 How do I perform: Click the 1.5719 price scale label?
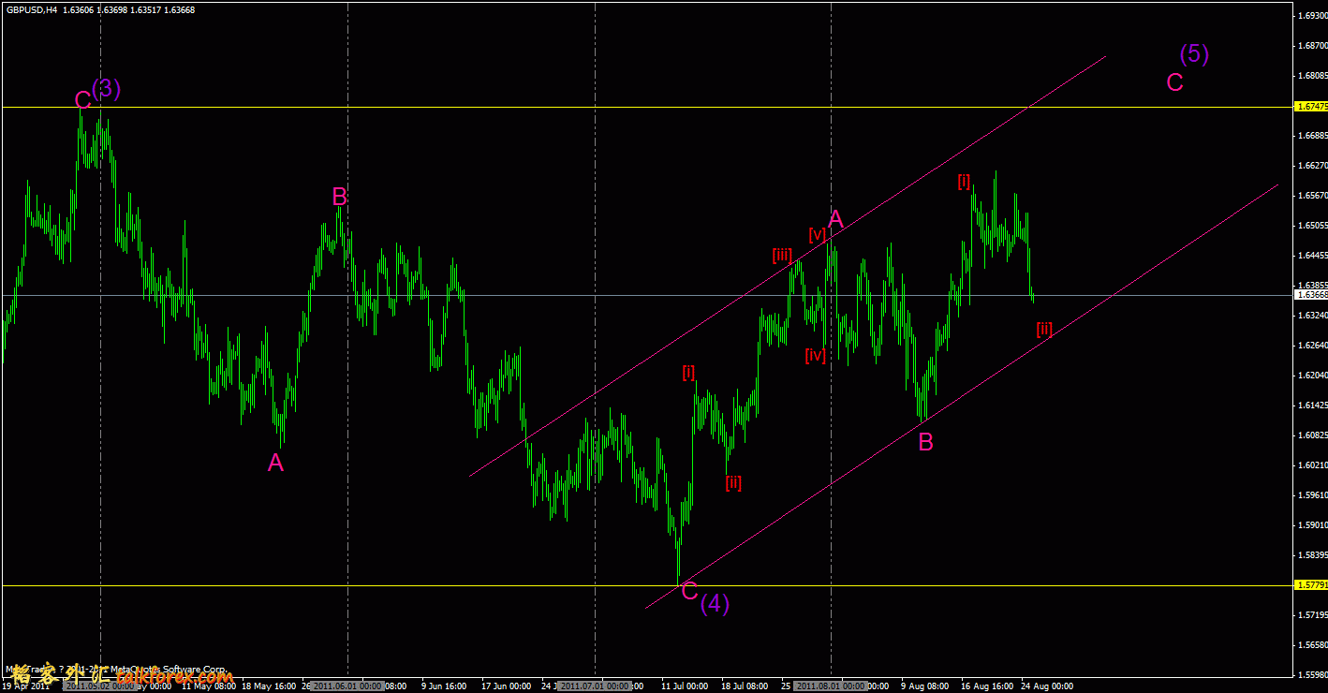tap(1311, 614)
